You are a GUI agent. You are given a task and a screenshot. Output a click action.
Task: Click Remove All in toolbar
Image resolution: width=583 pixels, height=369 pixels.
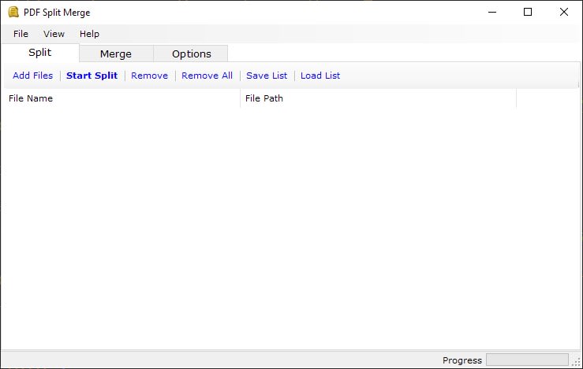point(207,76)
